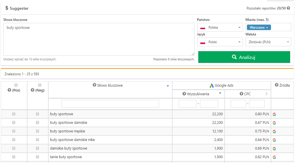
Task: Click the help icon beside (Pos)
Action: (9, 90)
